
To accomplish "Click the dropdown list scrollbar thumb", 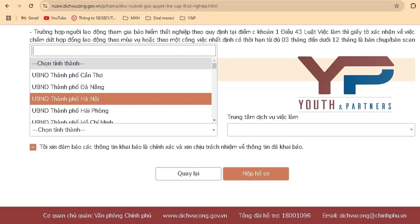I will pyautogui.click(x=214, y=66).
